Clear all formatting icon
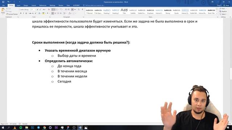The height and width of the screenshot is (130, 232). [49, 10]
